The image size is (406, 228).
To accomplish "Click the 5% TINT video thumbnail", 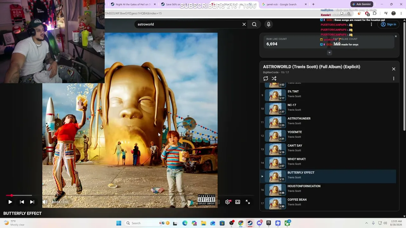I will pyautogui.click(x=275, y=95).
